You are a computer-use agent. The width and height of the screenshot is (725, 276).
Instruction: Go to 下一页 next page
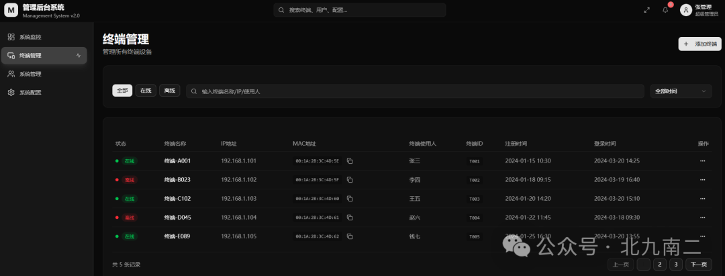click(x=699, y=265)
